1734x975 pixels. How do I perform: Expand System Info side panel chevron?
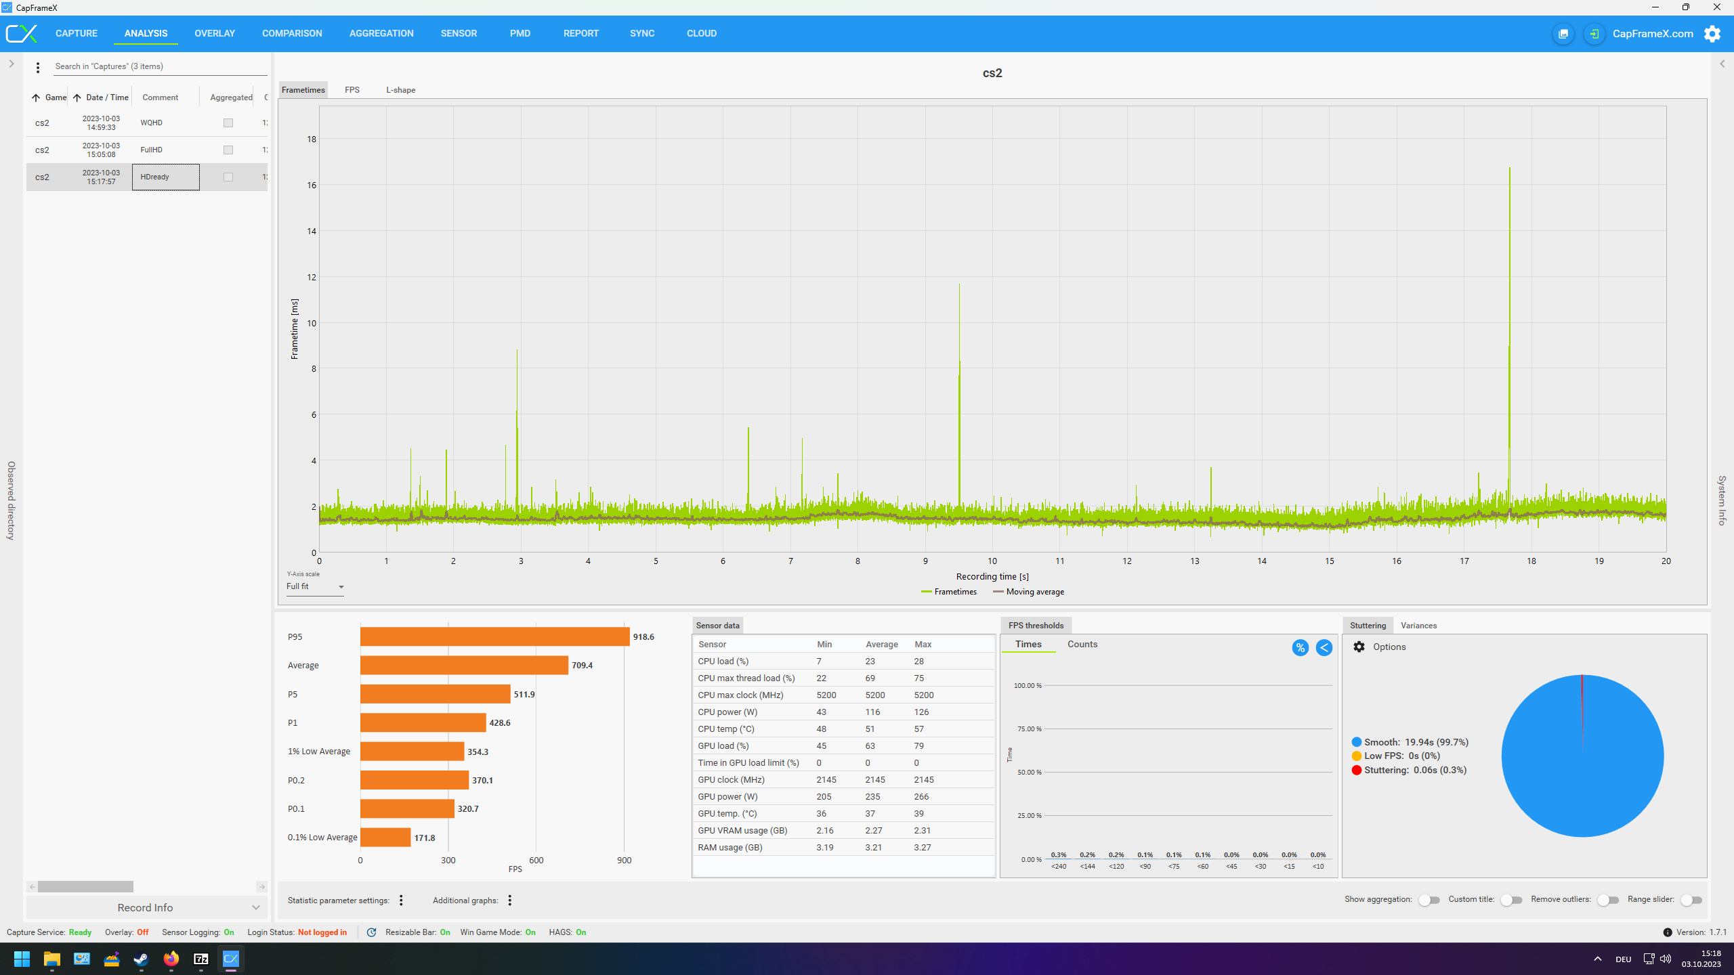point(1722,64)
